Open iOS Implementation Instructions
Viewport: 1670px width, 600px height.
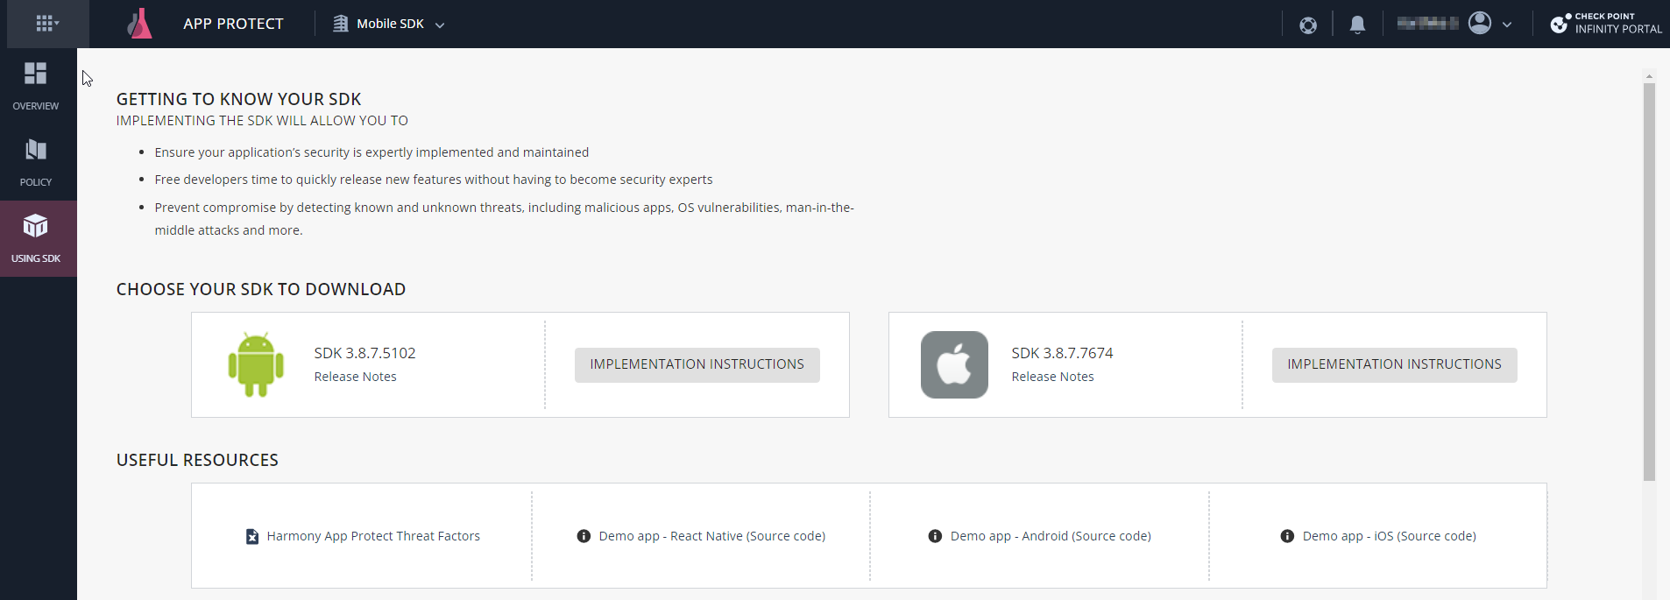tap(1395, 364)
